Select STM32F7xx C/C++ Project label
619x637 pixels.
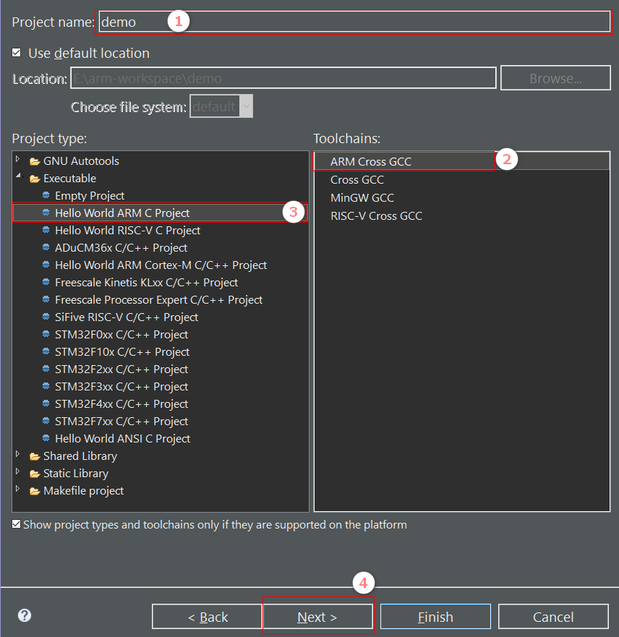tap(121, 422)
